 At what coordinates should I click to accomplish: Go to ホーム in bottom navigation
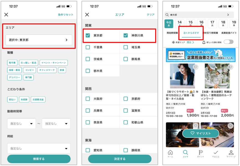tap(170, 154)
